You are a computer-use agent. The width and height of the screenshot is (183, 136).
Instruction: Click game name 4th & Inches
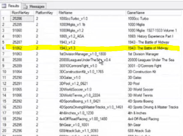pos(137,113)
